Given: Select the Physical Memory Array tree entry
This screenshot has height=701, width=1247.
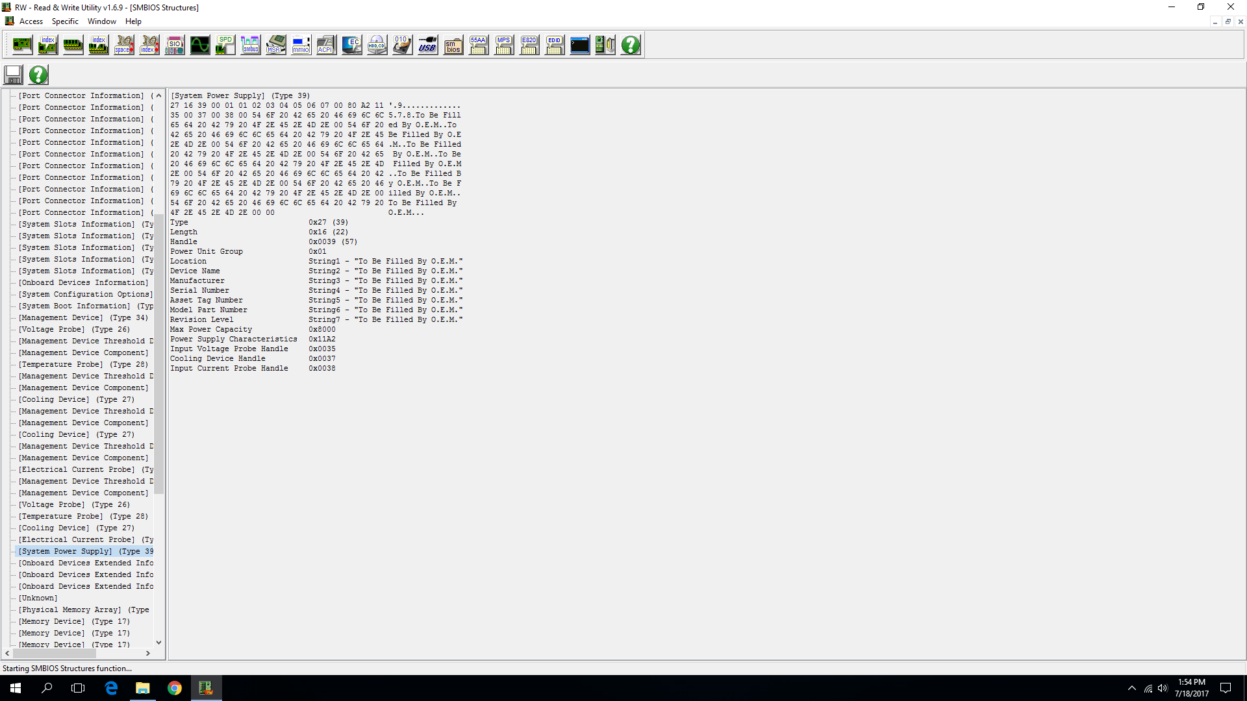Looking at the screenshot, I should (83, 609).
